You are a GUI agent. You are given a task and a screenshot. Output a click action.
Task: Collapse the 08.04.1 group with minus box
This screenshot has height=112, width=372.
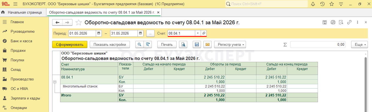pyautogui.click(x=55, y=82)
